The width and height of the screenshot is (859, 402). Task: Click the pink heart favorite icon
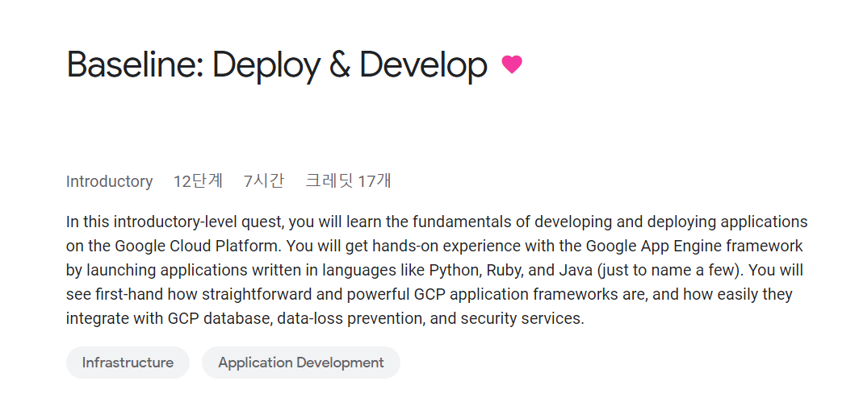pyautogui.click(x=512, y=64)
